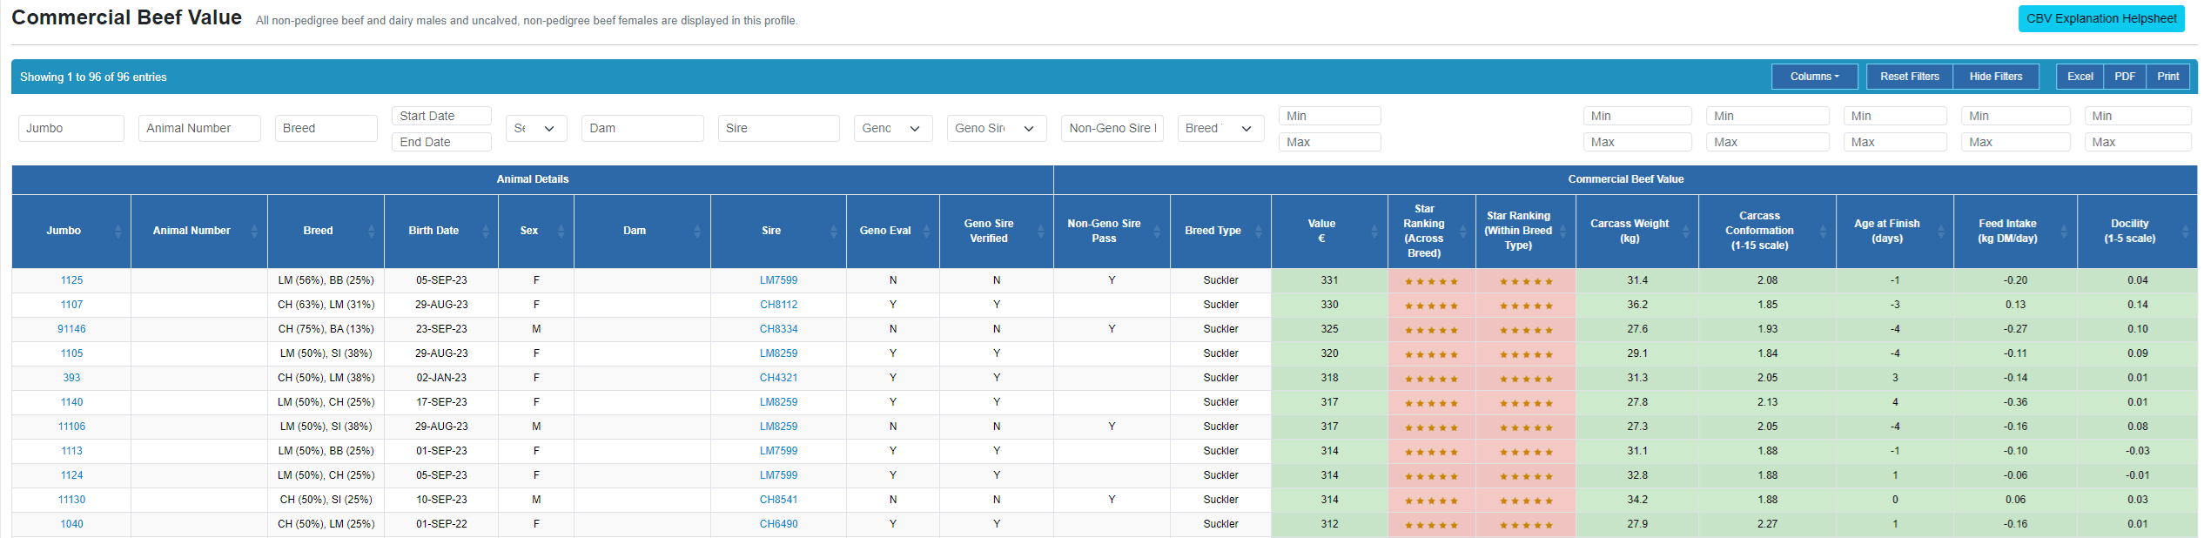The width and height of the screenshot is (2204, 538).
Task: Focus the Non-Geno Sire filter input
Action: [1112, 128]
